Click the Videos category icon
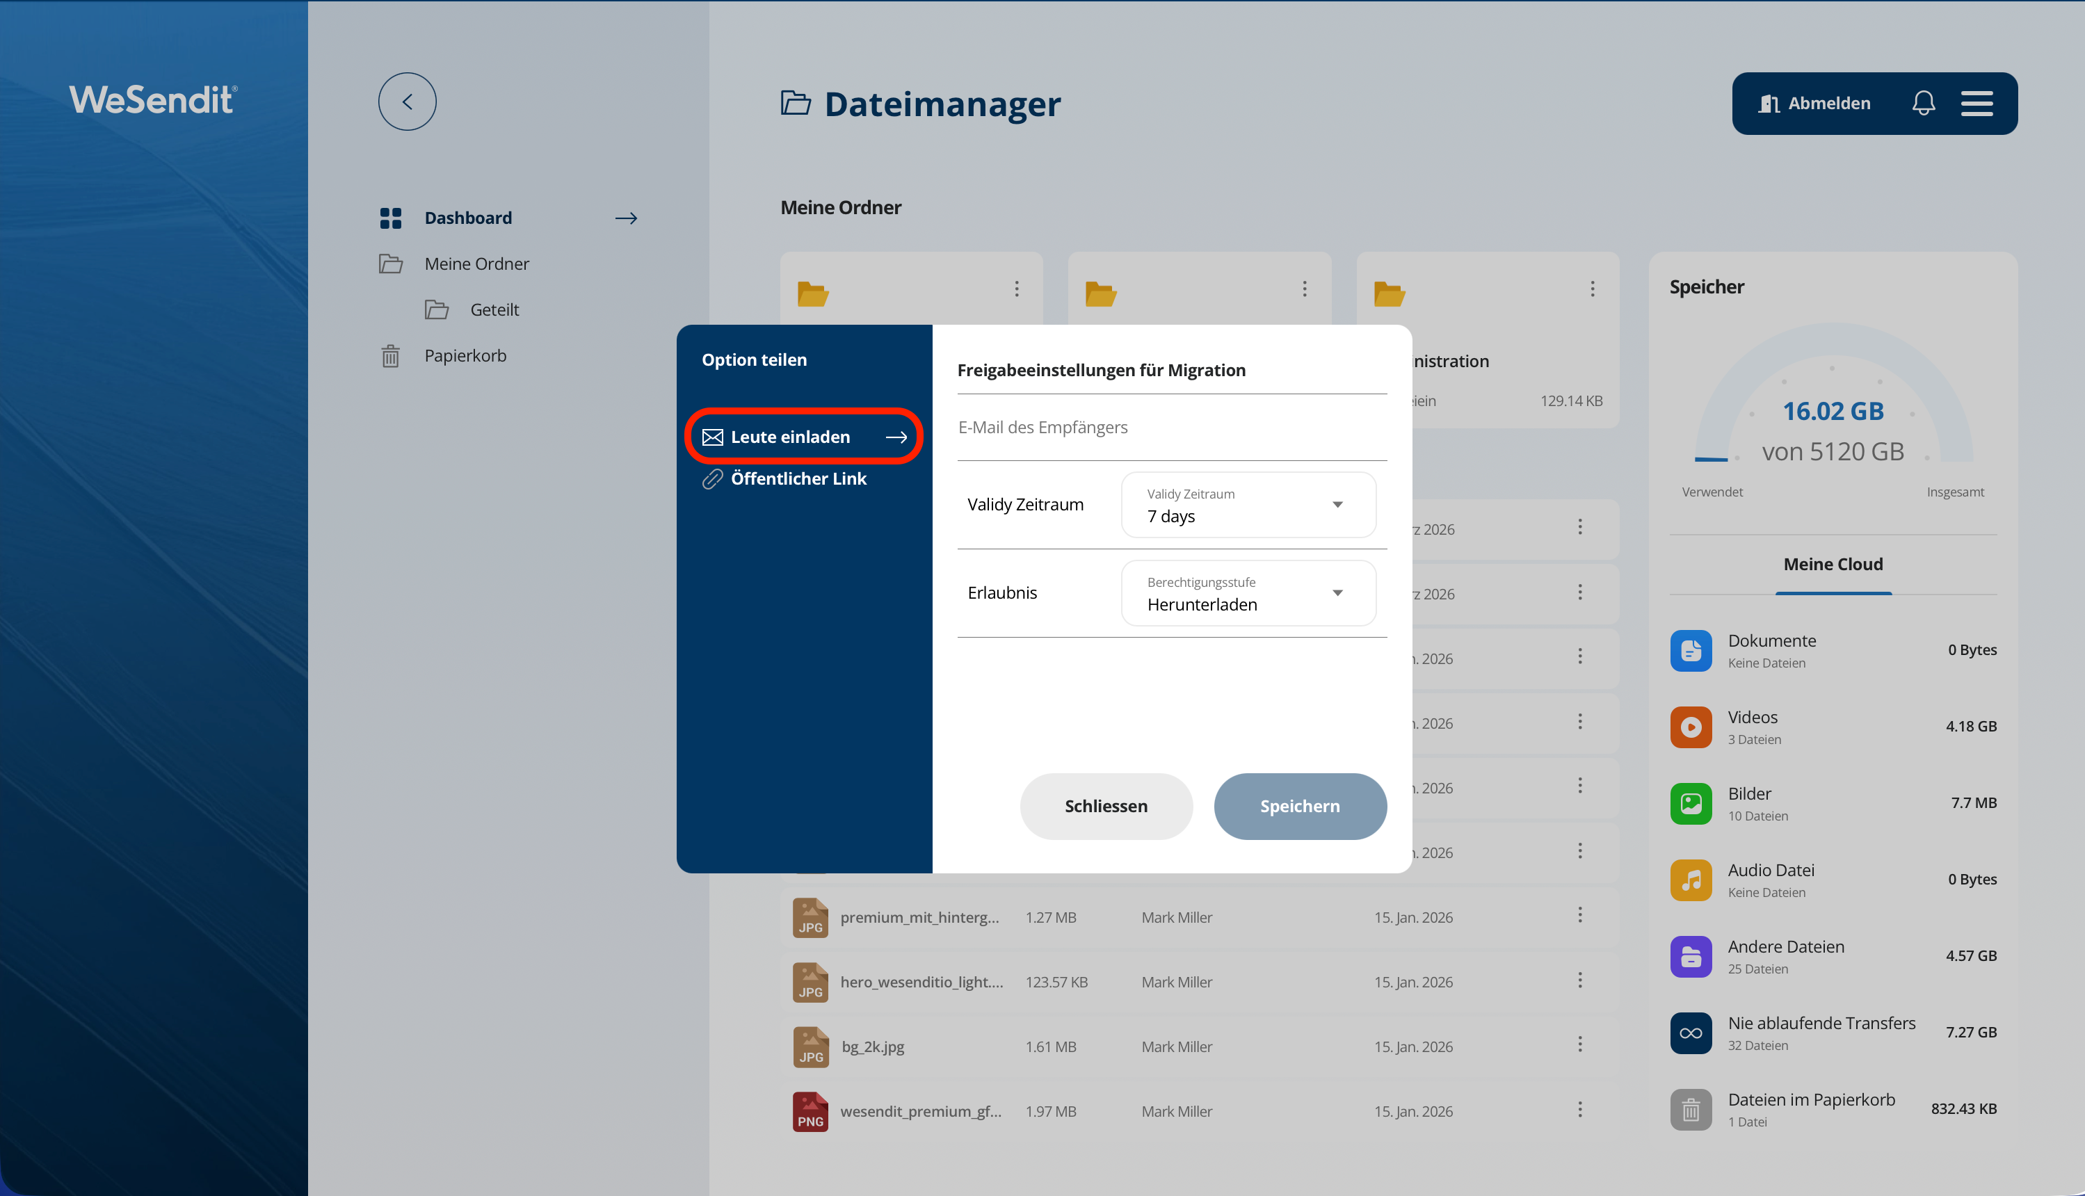Image resolution: width=2085 pixels, height=1196 pixels. pyautogui.click(x=1691, y=727)
